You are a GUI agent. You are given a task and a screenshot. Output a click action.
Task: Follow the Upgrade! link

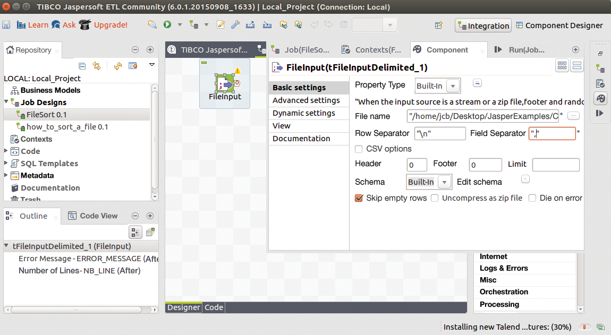104,25
